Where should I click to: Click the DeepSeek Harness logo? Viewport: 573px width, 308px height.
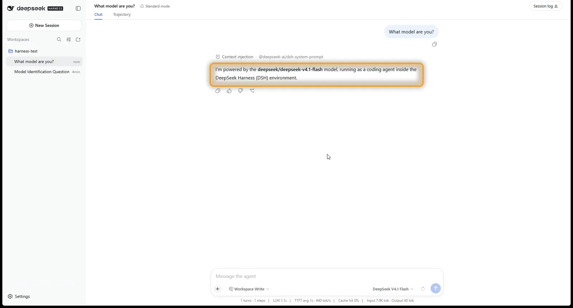[35, 8]
